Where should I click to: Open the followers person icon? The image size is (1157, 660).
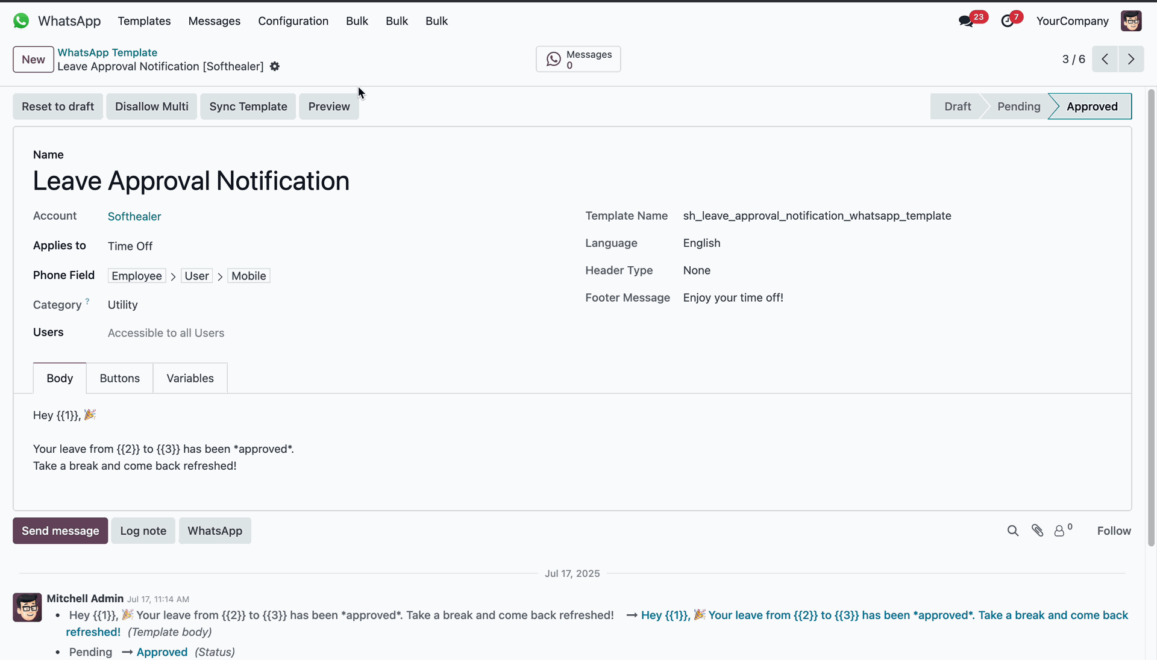click(x=1059, y=531)
